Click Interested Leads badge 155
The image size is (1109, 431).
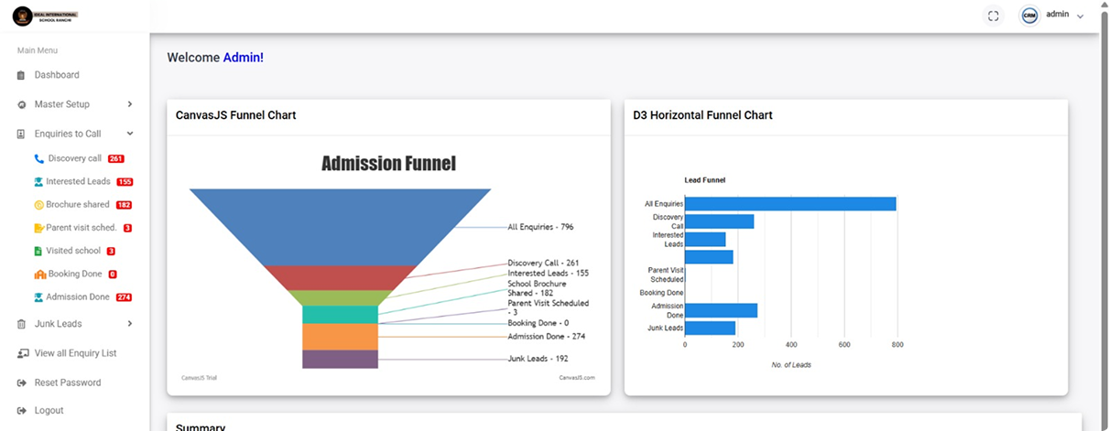[125, 182]
